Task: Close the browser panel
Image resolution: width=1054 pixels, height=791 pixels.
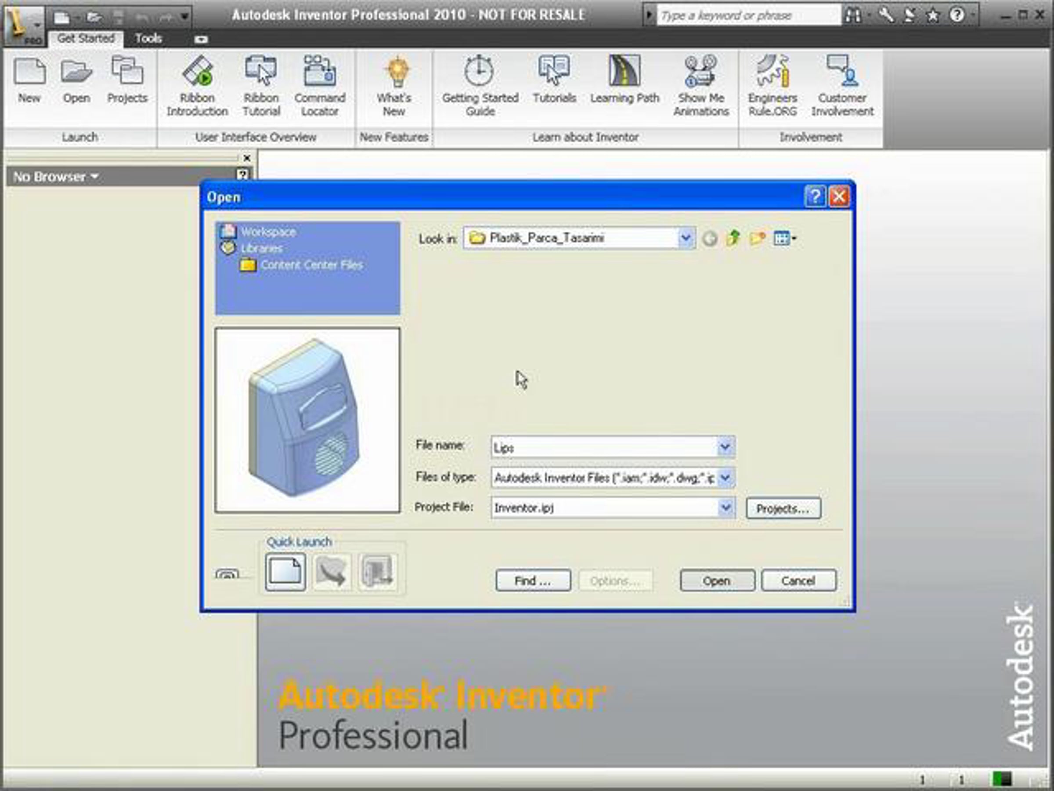Action: click(x=247, y=158)
